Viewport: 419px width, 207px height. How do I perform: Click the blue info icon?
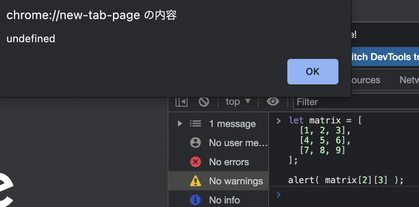[196, 200]
